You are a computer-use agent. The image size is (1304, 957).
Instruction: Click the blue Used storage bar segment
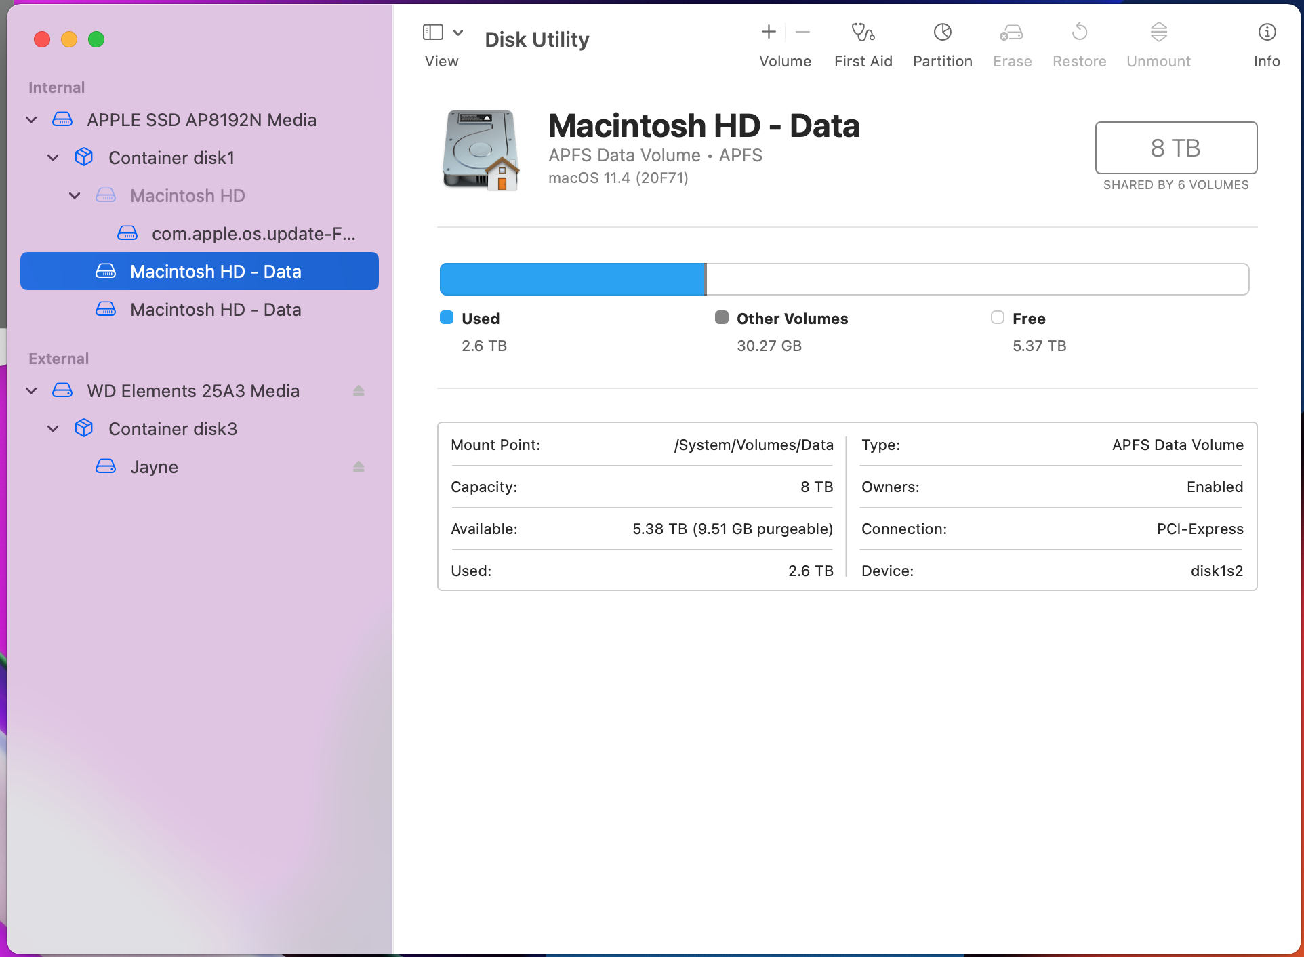(x=573, y=279)
